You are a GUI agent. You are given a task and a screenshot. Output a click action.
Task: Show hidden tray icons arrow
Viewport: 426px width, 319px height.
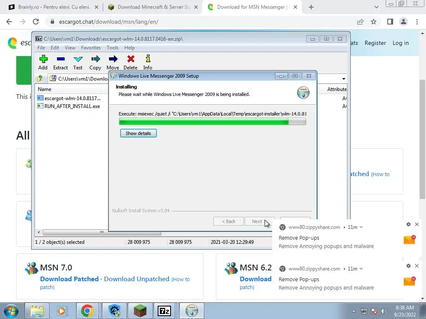pyautogui.click(x=354, y=311)
